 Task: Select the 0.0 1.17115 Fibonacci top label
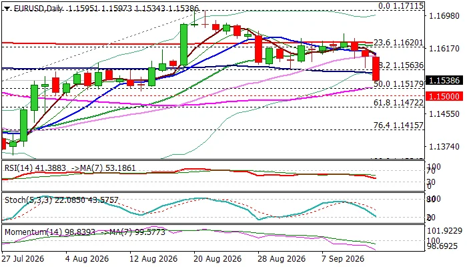point(401,6)
